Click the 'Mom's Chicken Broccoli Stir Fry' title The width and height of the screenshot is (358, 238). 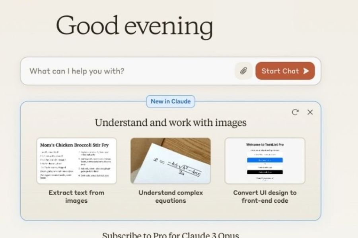pos(74,145)
